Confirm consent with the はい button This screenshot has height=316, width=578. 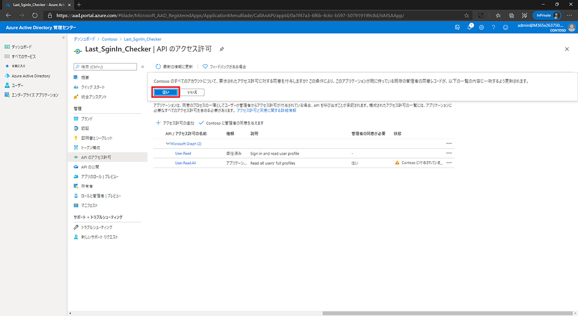point(166,92)
